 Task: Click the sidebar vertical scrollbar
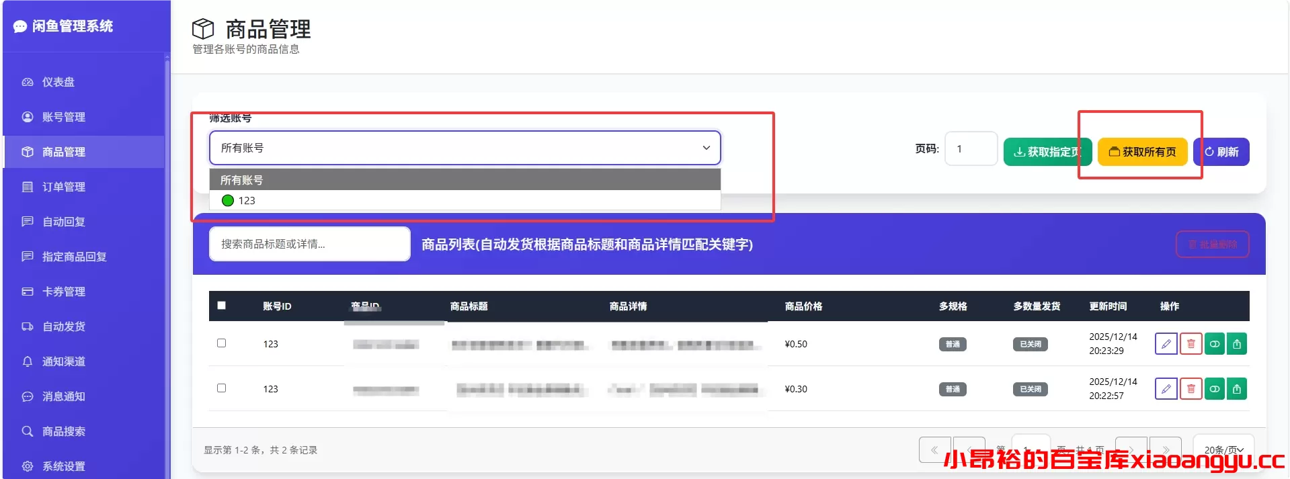point(167,269)
